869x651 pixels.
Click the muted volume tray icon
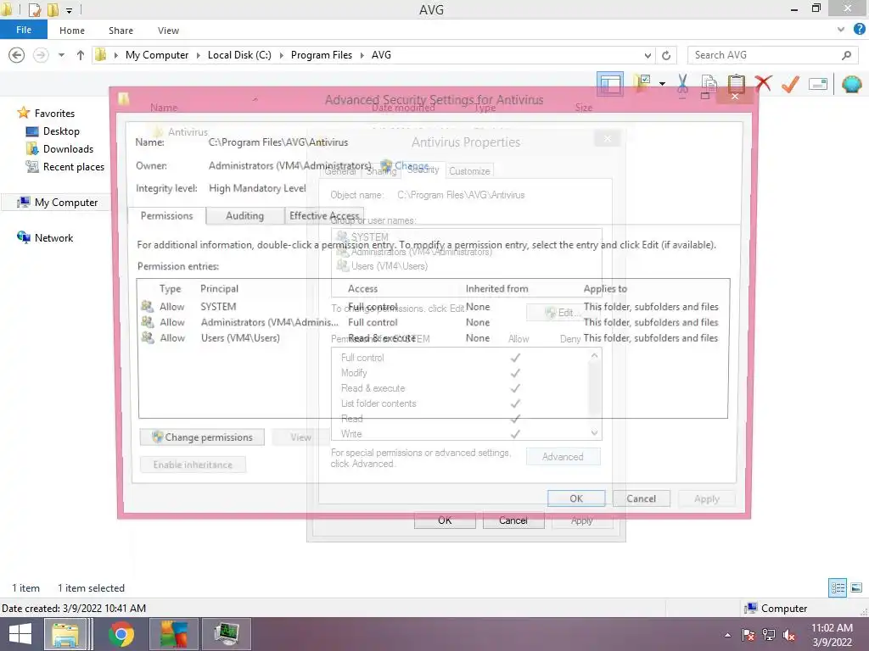click(789, 635)
